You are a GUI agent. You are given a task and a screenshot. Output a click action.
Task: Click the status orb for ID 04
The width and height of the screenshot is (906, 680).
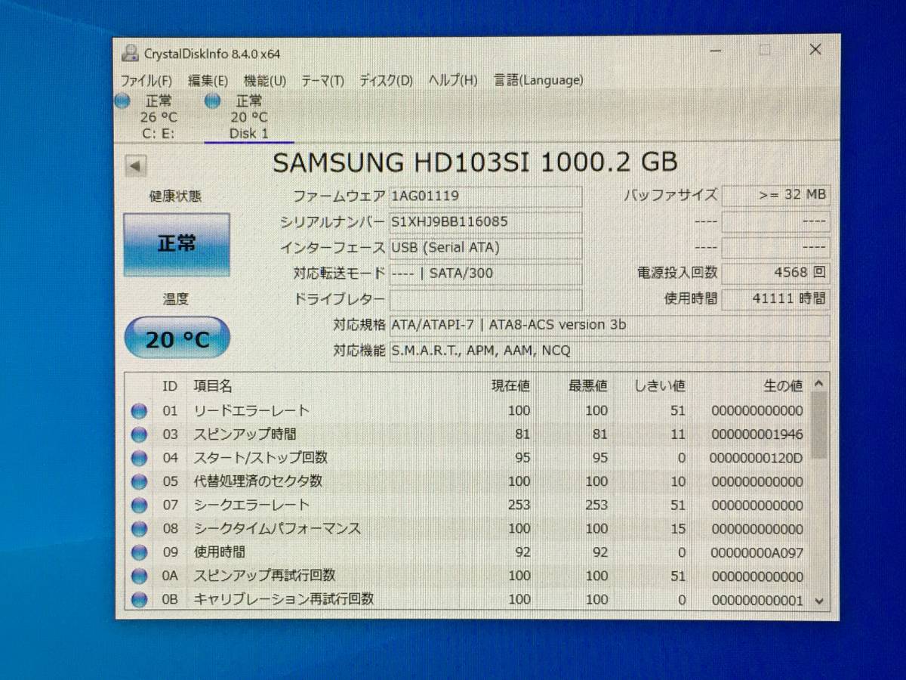tap(139, 458)
